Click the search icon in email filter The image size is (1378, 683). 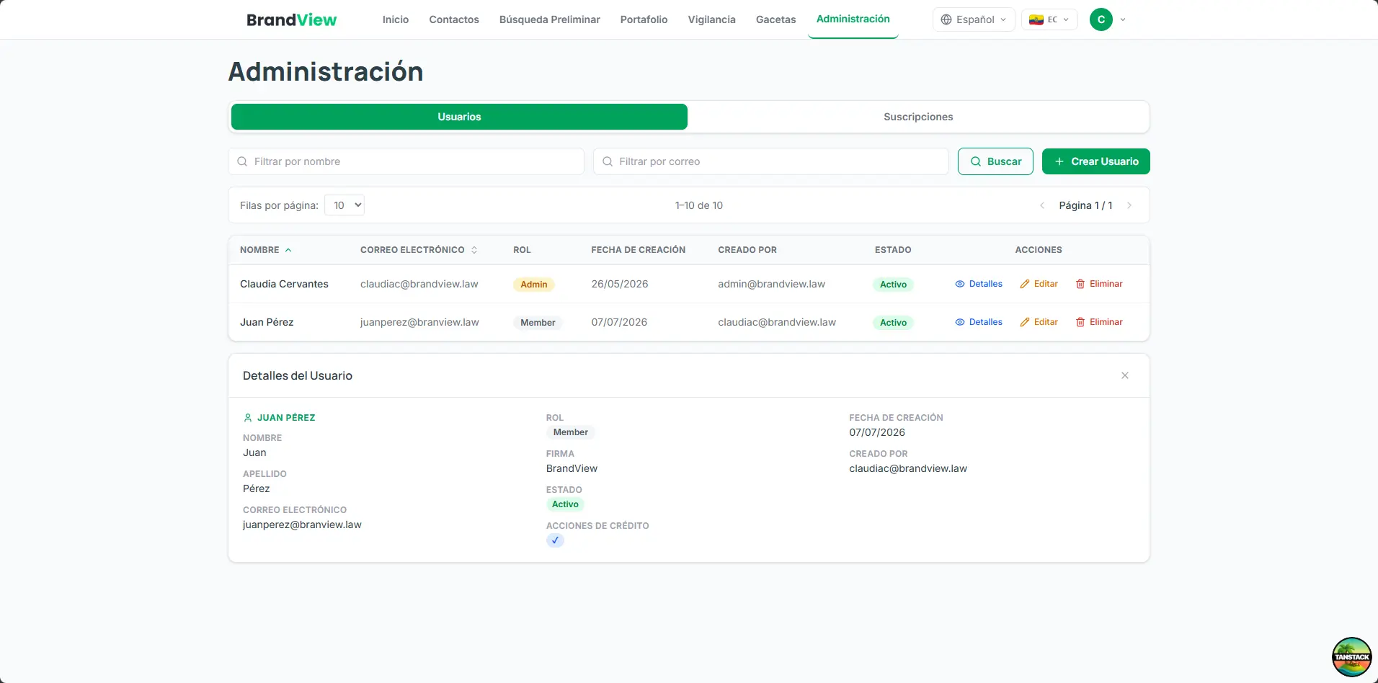click(x=608, y=161)
